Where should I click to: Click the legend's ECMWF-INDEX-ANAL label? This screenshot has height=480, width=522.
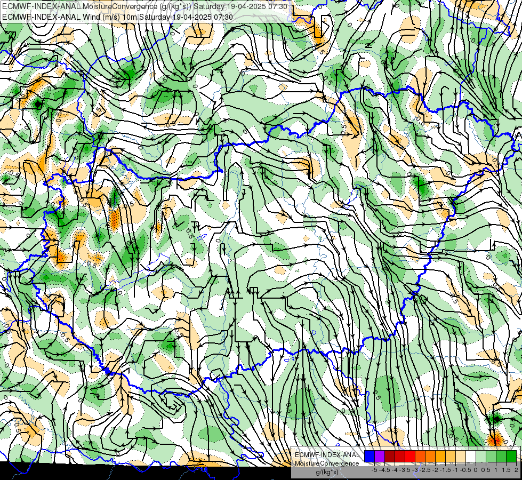pos(327,455)
